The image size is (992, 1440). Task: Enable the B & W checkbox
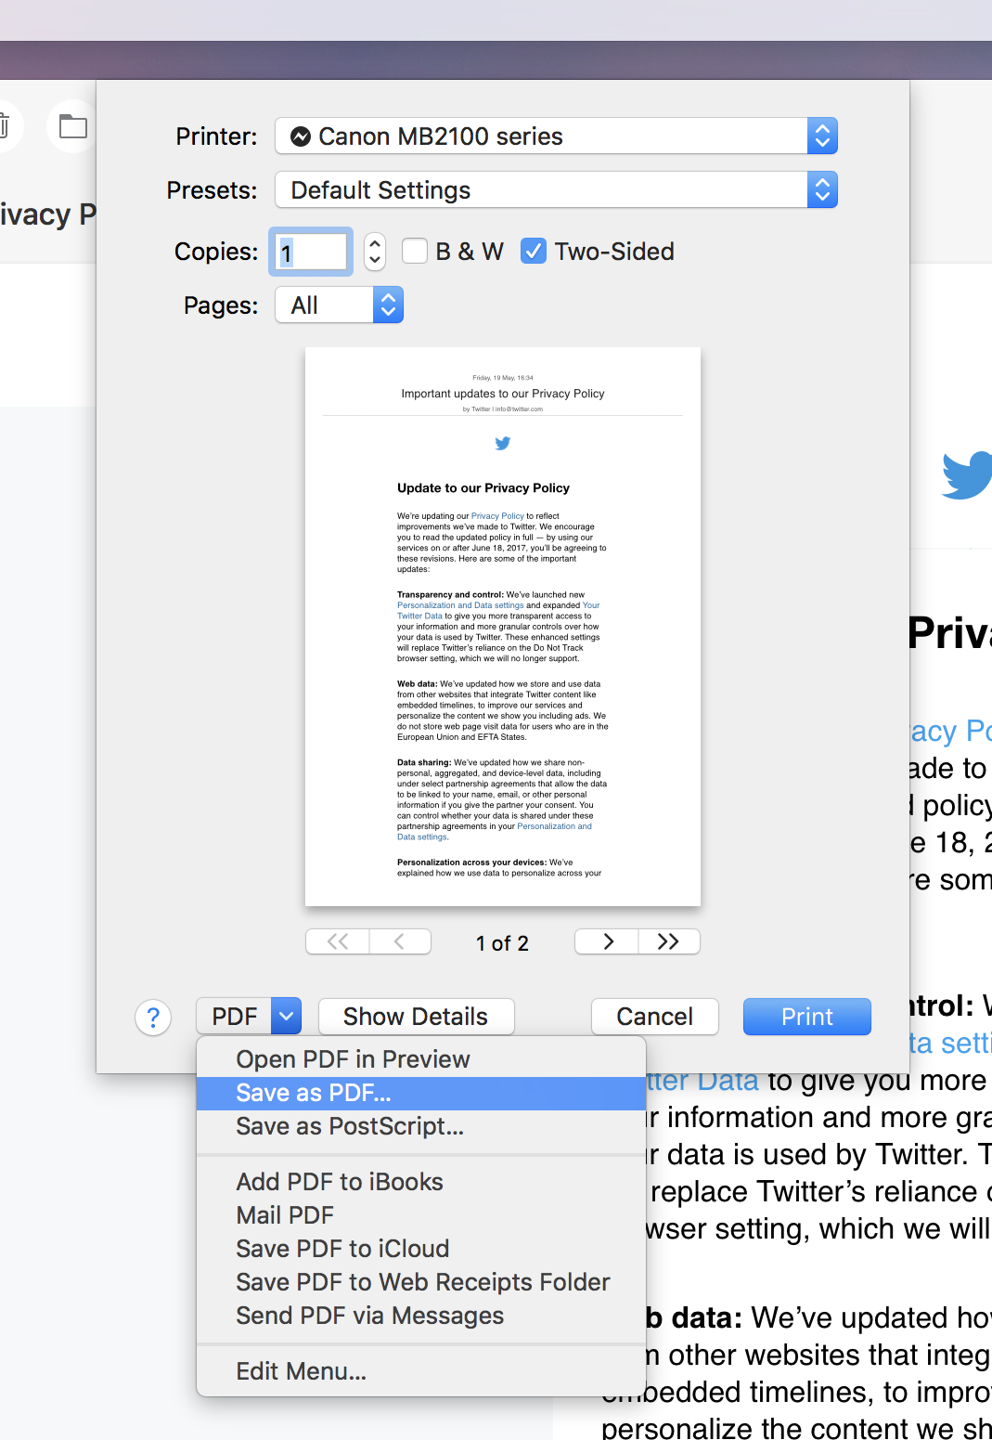[415, 252]
